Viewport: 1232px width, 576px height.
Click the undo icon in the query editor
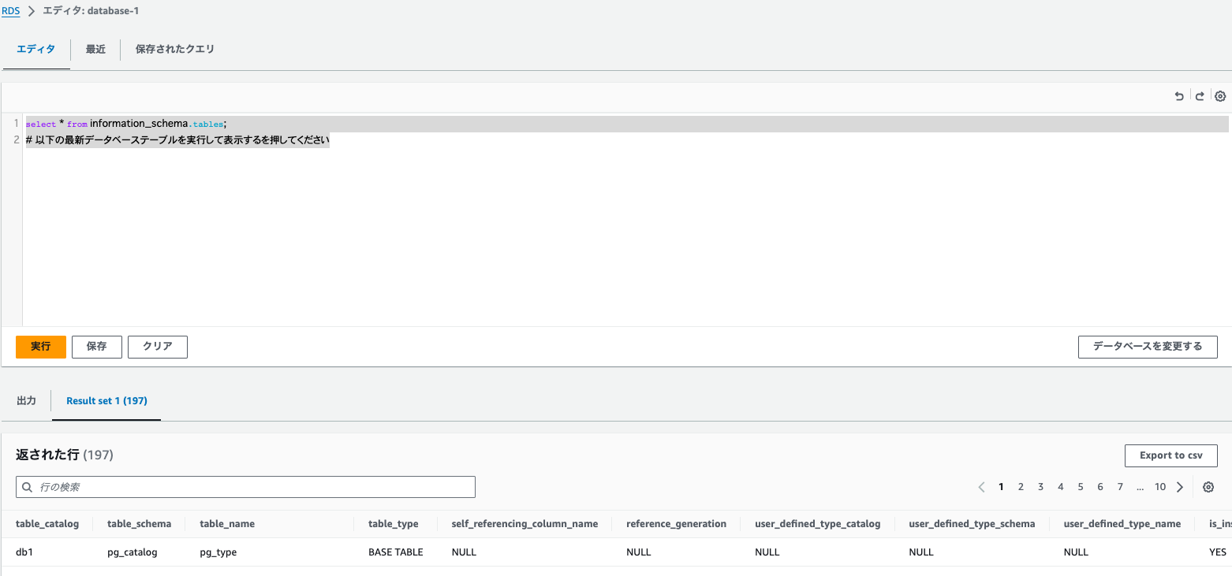pyautogui.click(x=1178, y=95)
